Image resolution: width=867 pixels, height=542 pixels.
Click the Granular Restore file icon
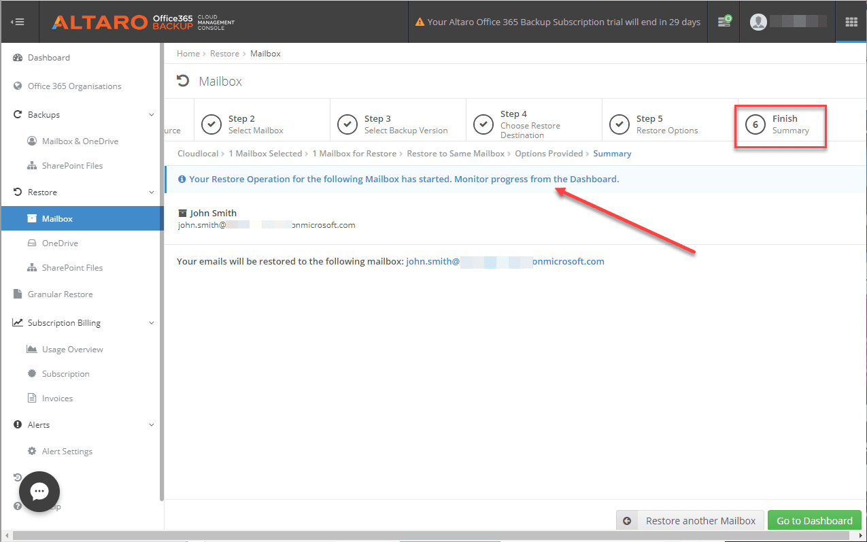tap(18, 294)
